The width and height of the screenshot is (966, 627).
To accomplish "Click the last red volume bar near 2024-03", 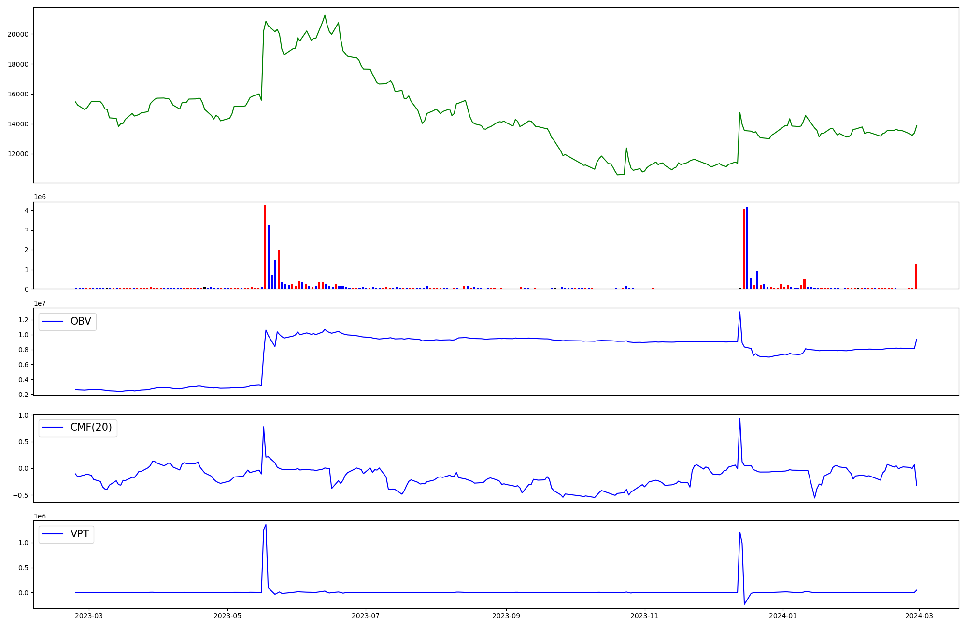I will point(915,277).
